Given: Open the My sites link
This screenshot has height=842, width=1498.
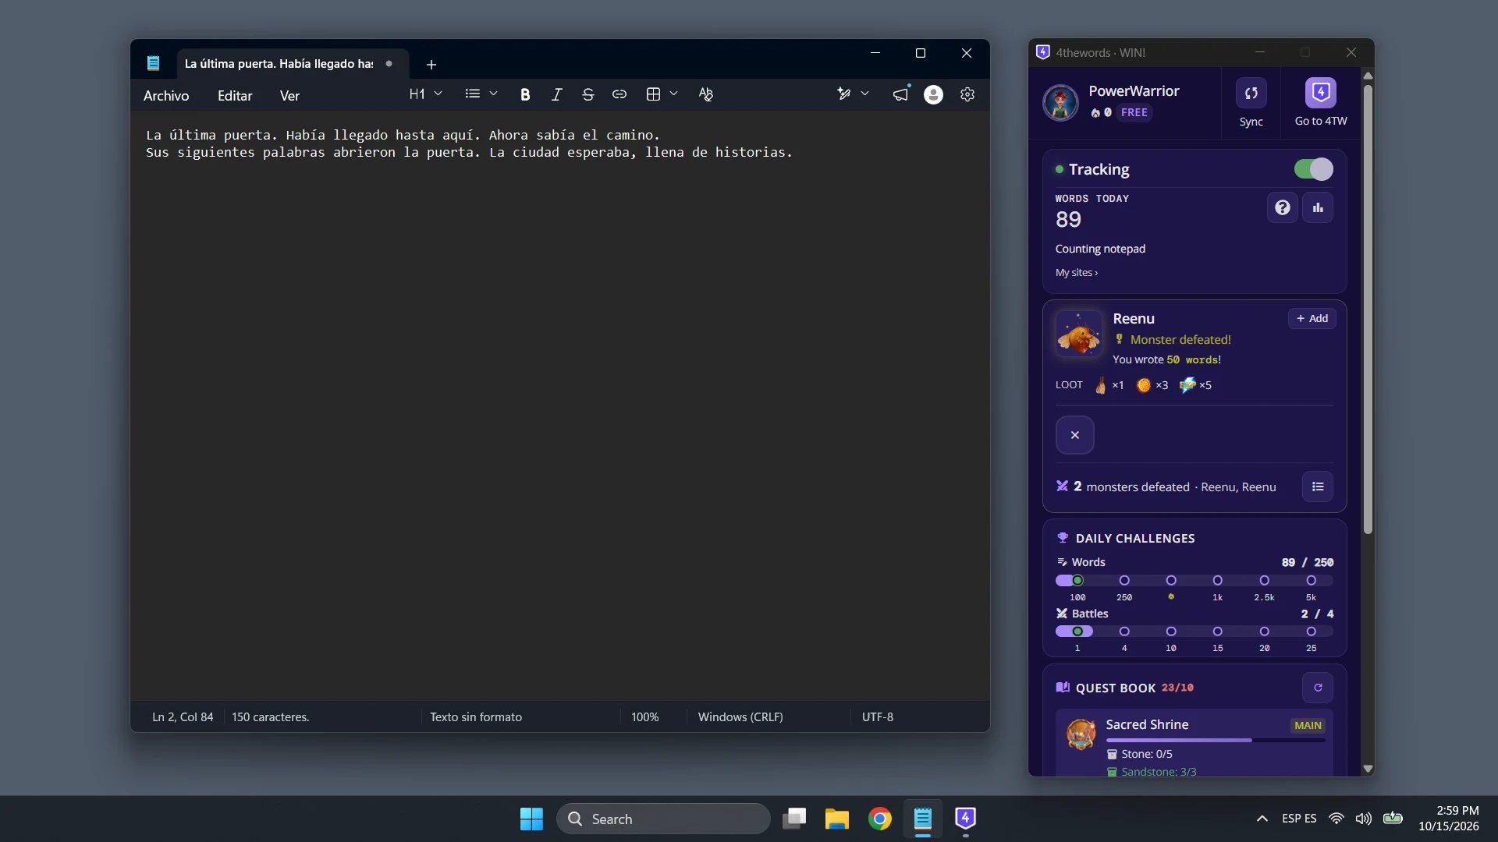Looking at the screenshot, I should click(1077, 273).
